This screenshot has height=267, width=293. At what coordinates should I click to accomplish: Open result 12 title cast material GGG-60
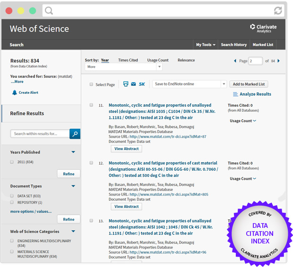point(164,169)
